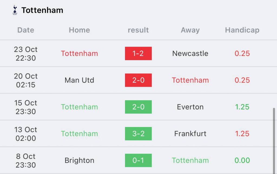Viewport: 277px width, 174px height.
Task: Open the Tottenham team title
Action: [x=42, y=10]
